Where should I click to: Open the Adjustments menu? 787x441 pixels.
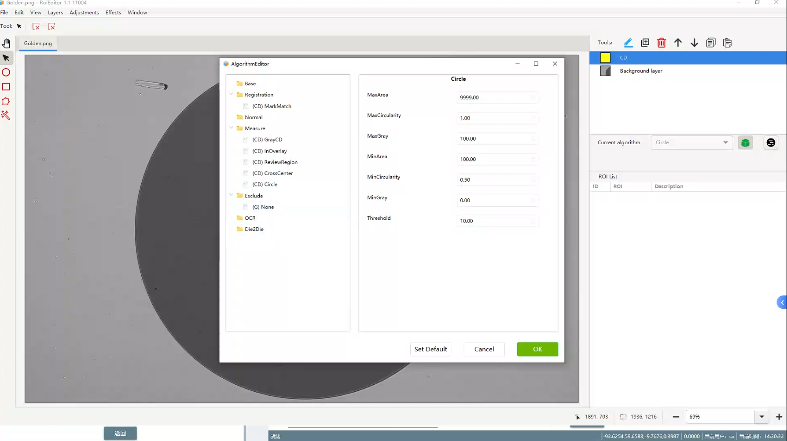pos(84,12)
